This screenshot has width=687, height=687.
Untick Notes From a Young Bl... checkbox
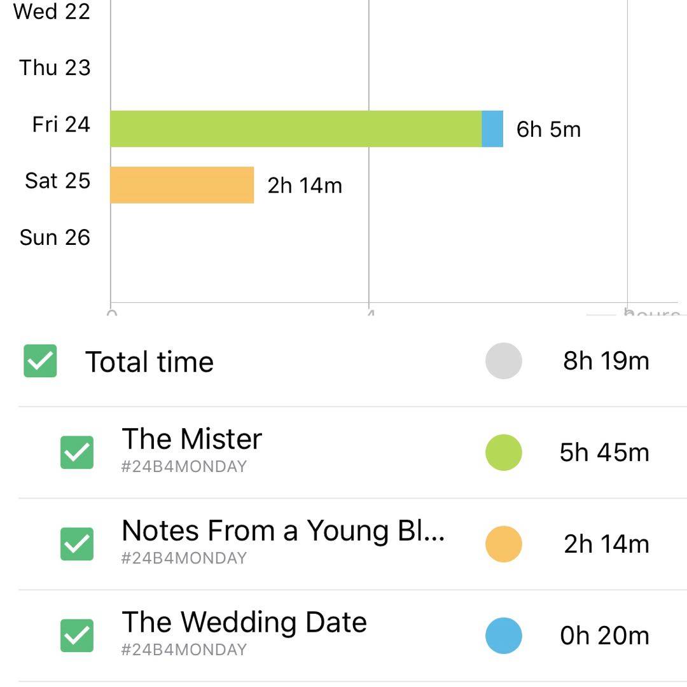[76, 544]
